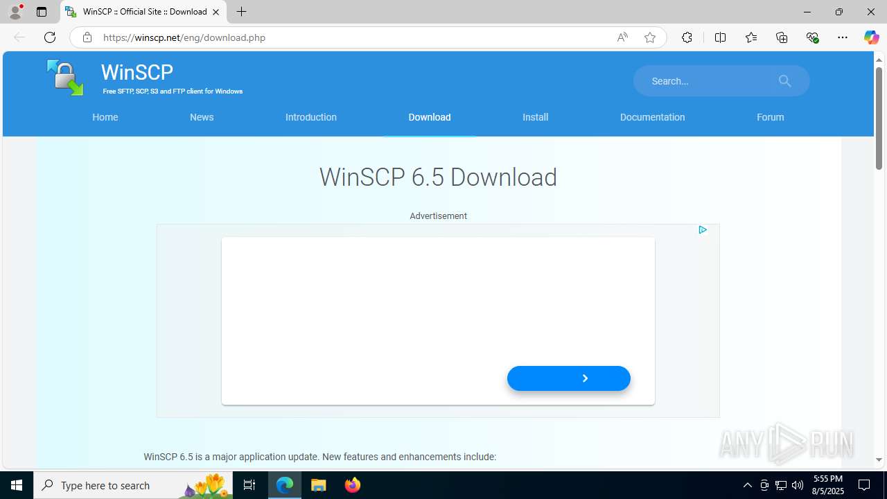Click the 'Free SFTP, SCP, S3 and FTP client' tagline
887x499 pixels.
(x=173, y=91)
